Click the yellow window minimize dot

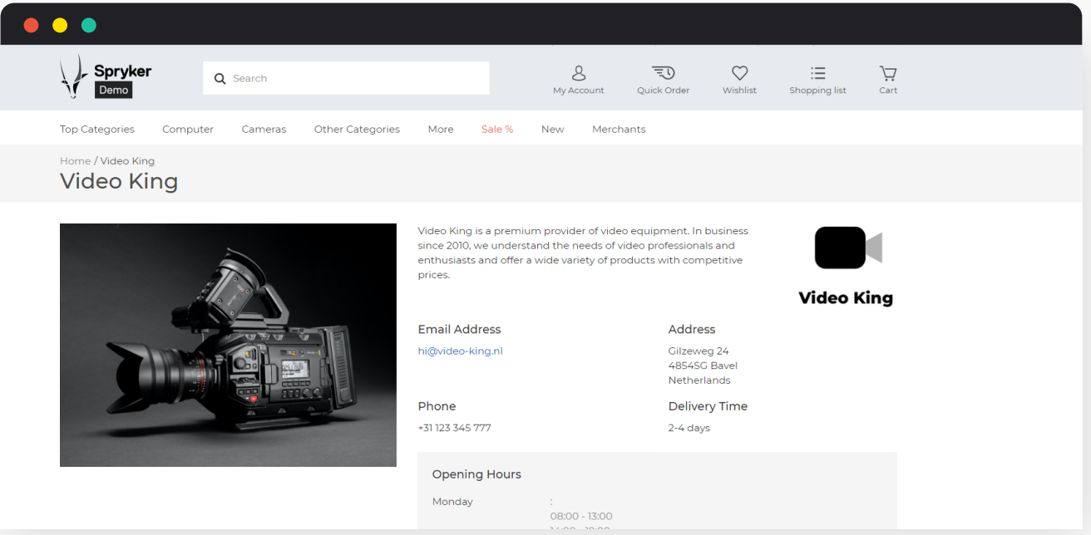click(x=60, y=25)
